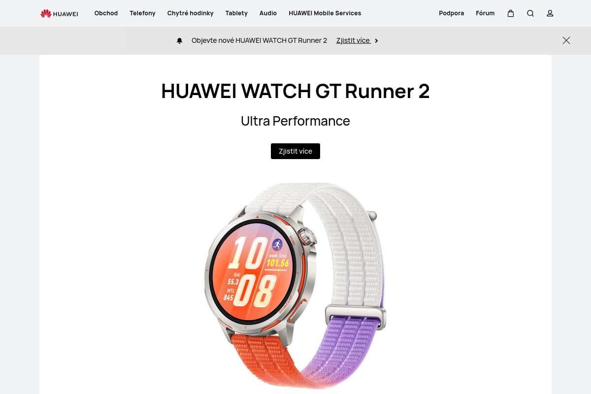Open HUAWEI Mobile Services menu
Screen dimensions: 591x394
click(x=325, y=13)
